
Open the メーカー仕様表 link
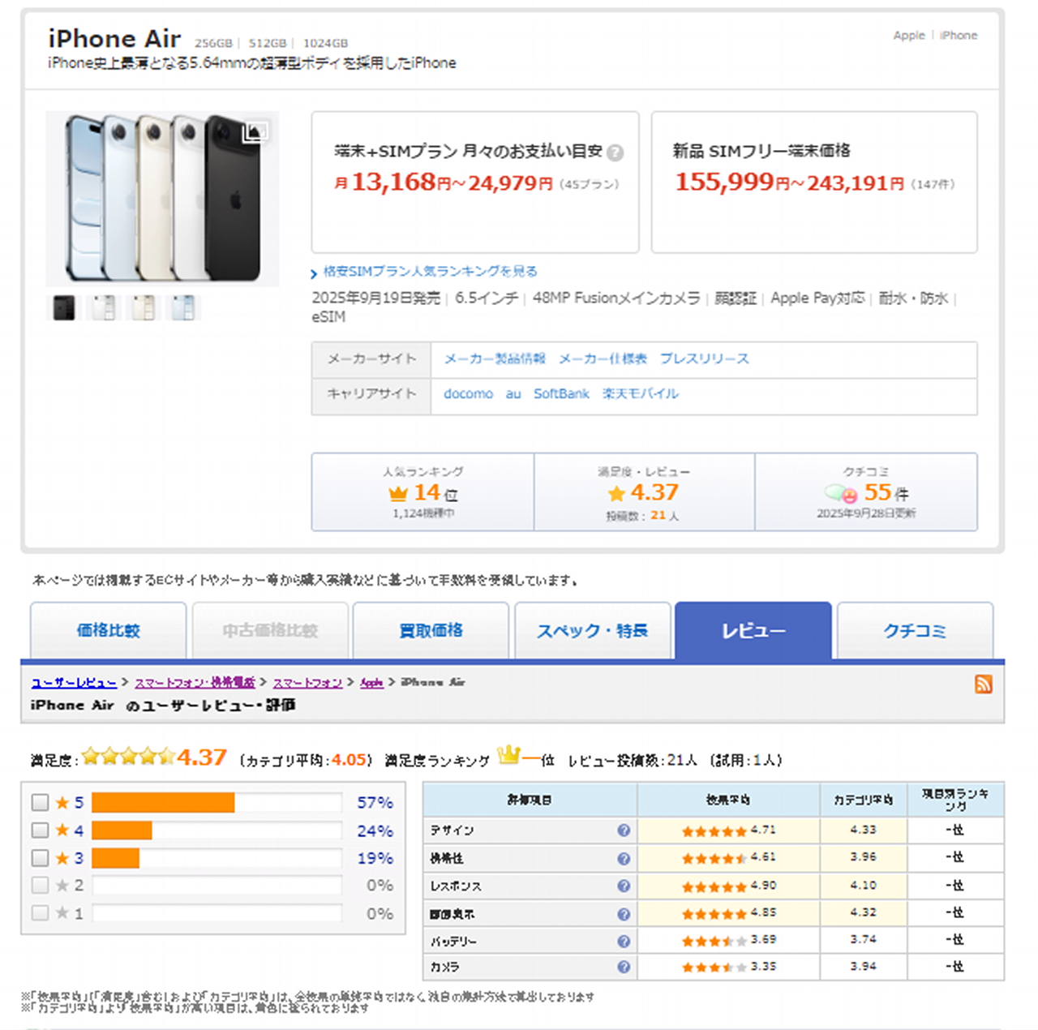pos(603,358)
